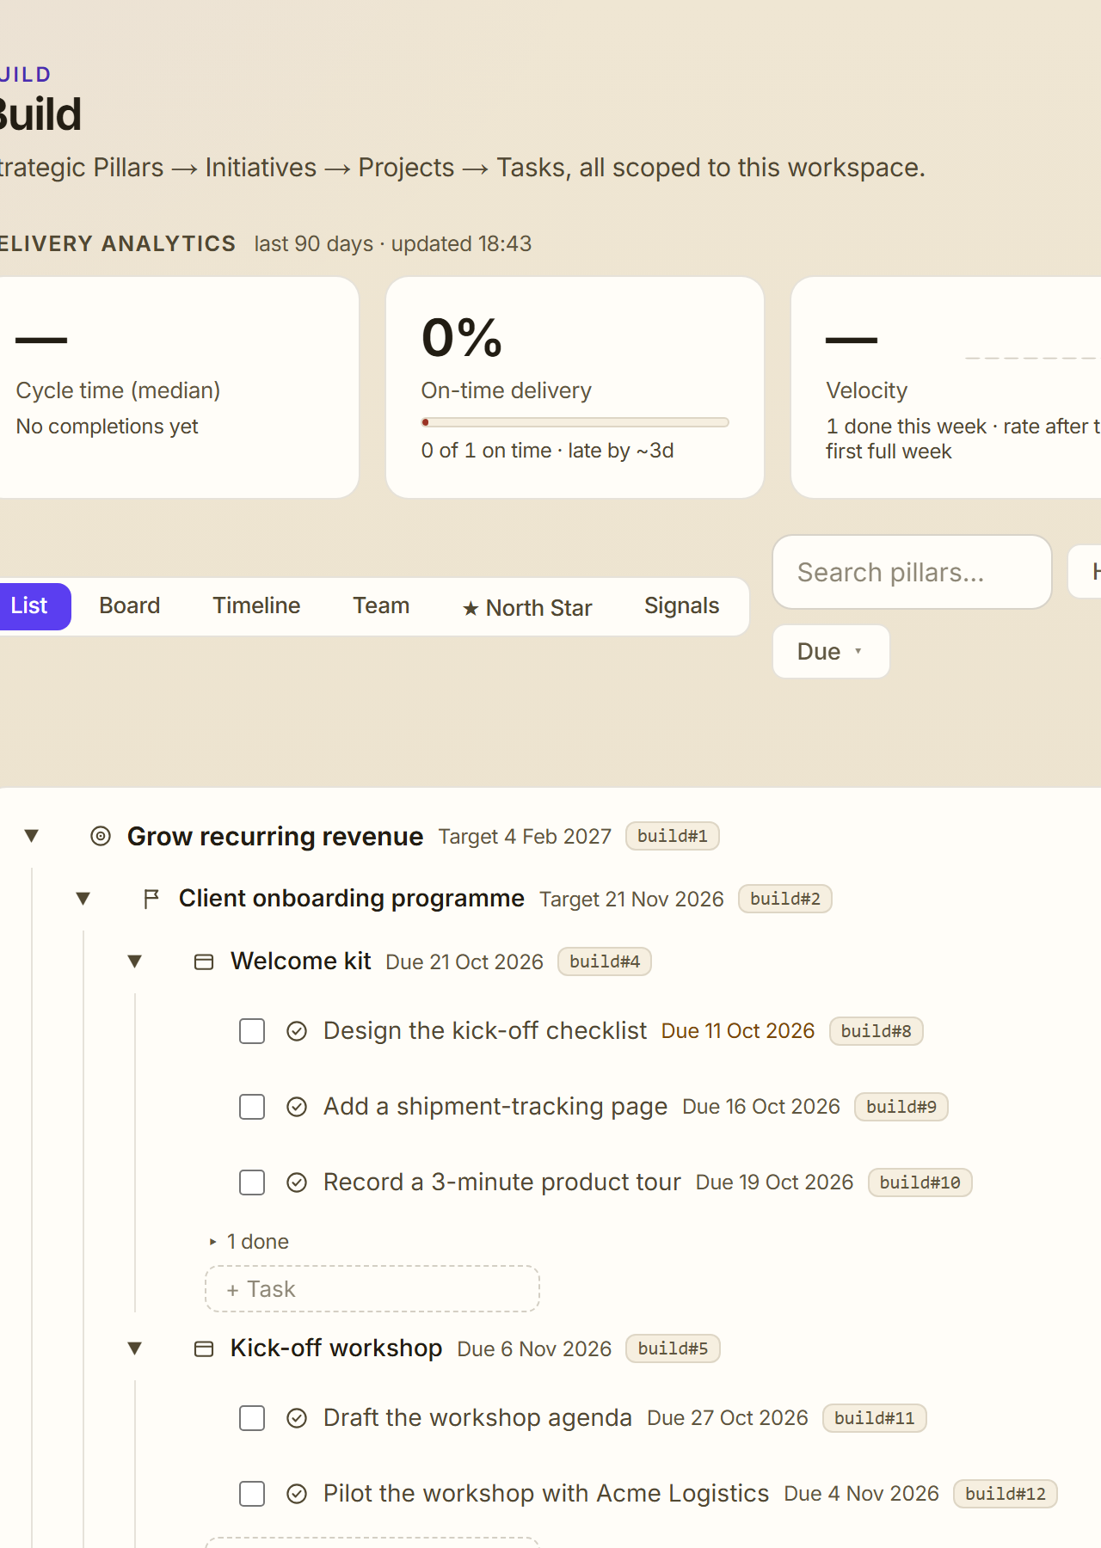Screen dimensions: 1101x1548
Task: Open the Signals tab
Action: [682, 606]
